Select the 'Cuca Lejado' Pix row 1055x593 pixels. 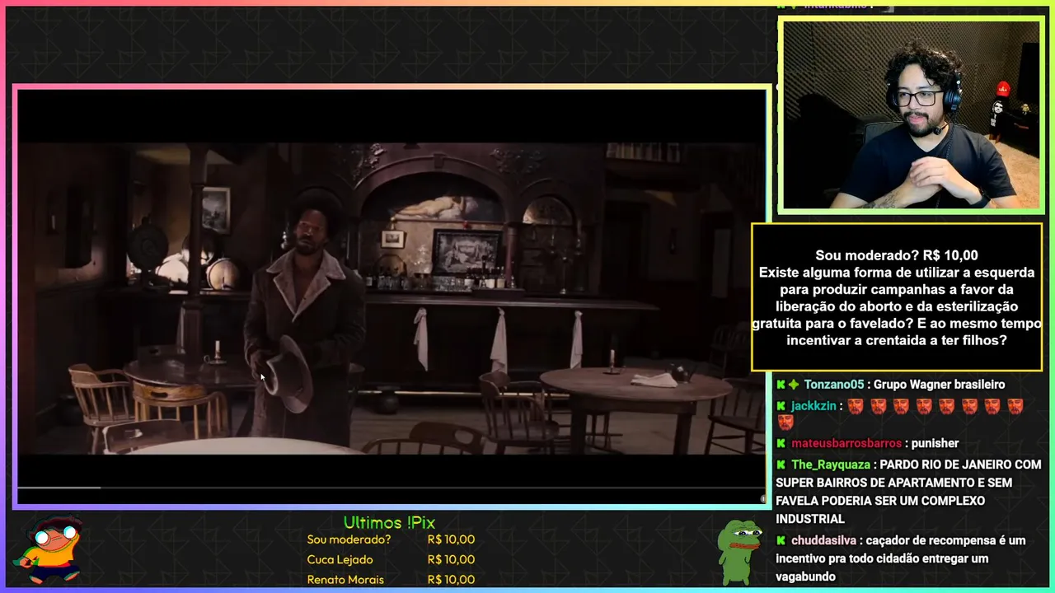[x=391, y=559]
